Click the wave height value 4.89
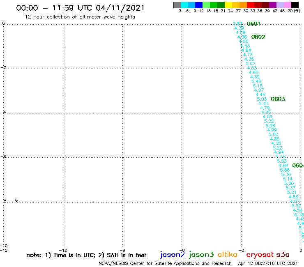This screenshot has width=304, height=267. pos(283,166)
